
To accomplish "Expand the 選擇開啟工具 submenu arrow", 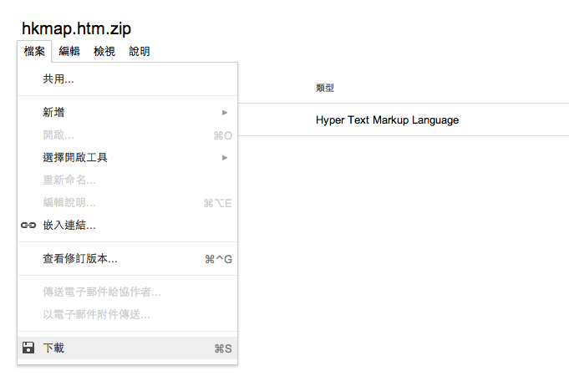I will (225, 157).
